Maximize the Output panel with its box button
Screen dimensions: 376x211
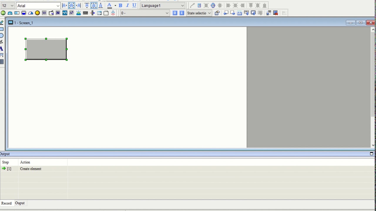point(372,154)
